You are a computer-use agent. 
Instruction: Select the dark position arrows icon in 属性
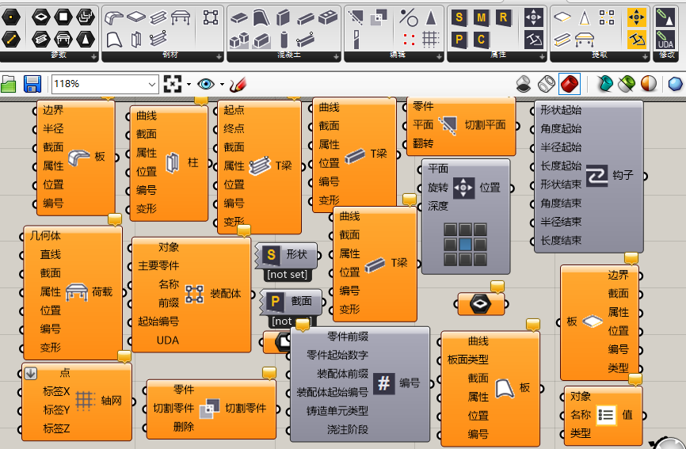534,18
